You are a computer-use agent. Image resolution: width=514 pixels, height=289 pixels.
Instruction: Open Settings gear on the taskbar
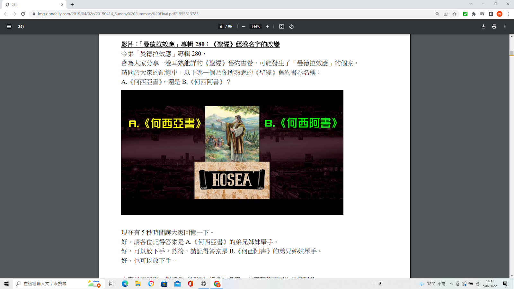pyautogui.click(x=204, y=284)
